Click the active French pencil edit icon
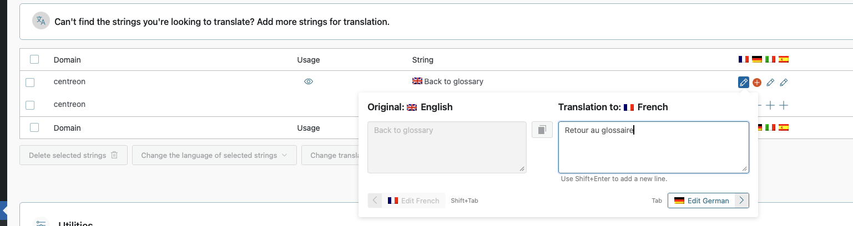The image size is (853, 226). tap(743, 83)
